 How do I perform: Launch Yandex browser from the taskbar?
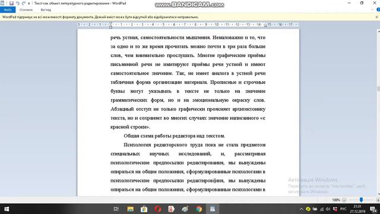click(x=172, y=209)
